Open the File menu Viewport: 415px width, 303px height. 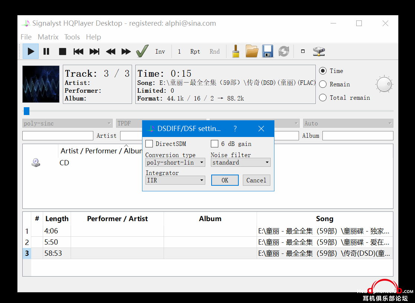(x=26, y=37)
